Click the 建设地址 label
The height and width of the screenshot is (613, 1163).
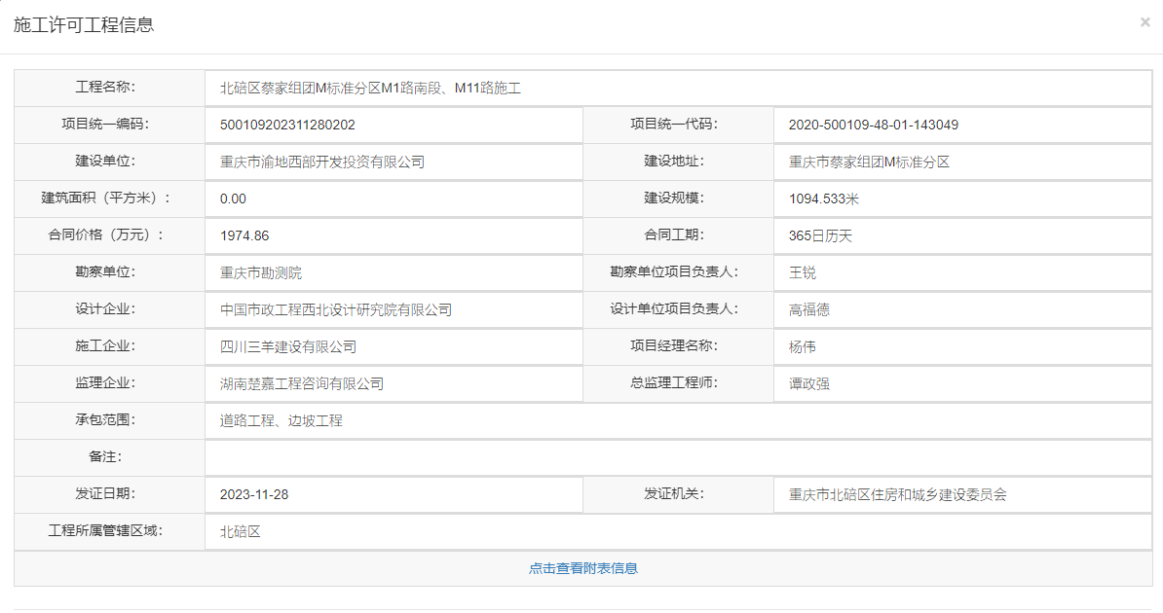[674, 162]
